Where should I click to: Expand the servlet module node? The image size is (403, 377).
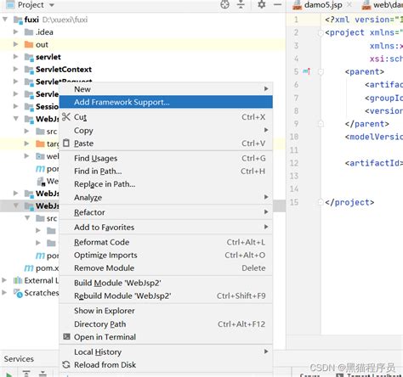point(16,57)
